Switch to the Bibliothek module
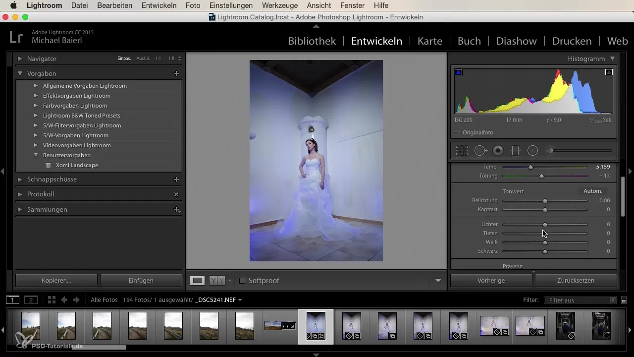 312,41
